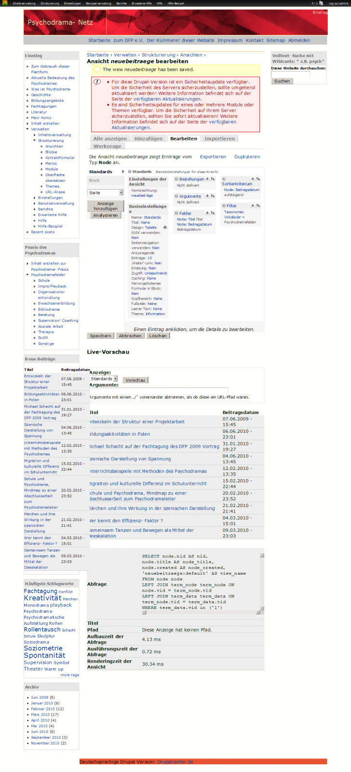Open Strukturierung in the top admin menu
Screen dimensions: 351x772
(x=50, y=3)
